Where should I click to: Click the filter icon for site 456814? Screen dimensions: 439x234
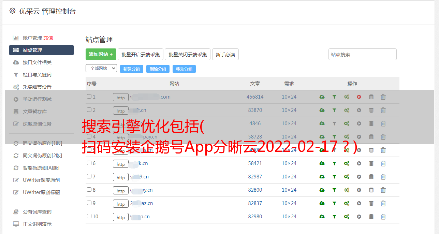point(334,97)
